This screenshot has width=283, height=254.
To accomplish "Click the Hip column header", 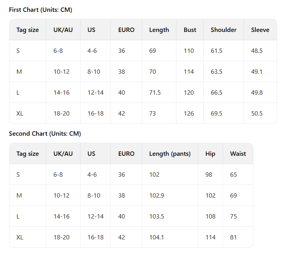I will click(x=210, y=154).
